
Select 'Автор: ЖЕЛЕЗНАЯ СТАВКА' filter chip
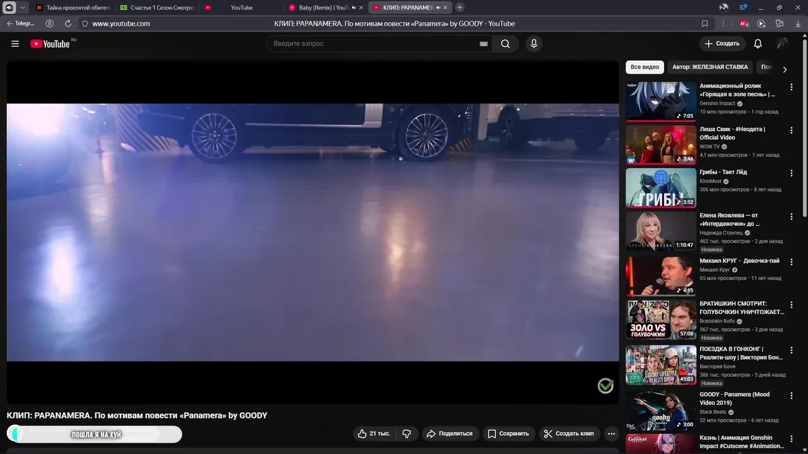point(710,67)
